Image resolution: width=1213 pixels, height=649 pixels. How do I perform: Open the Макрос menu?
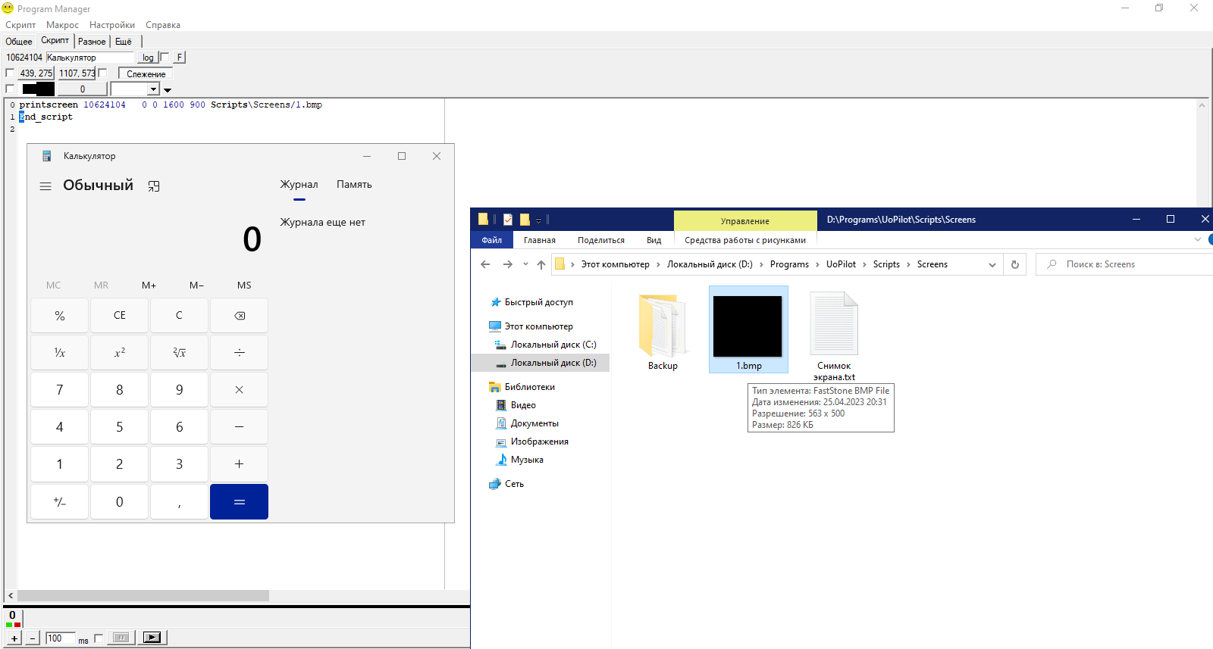click(x=62, y=25)
